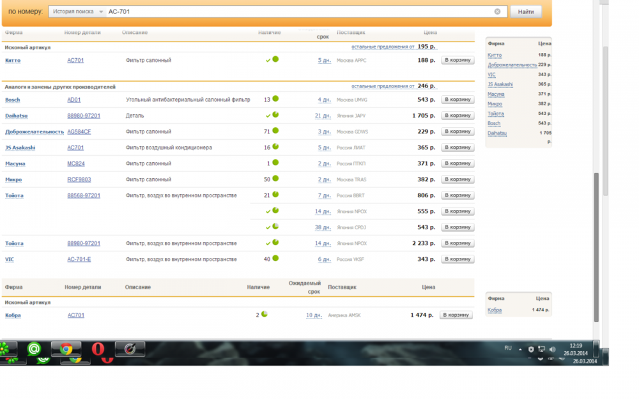Screen dimensions: 639x399
Task: Launch Opera browser from the taskbar
Action: click(98, 349)
